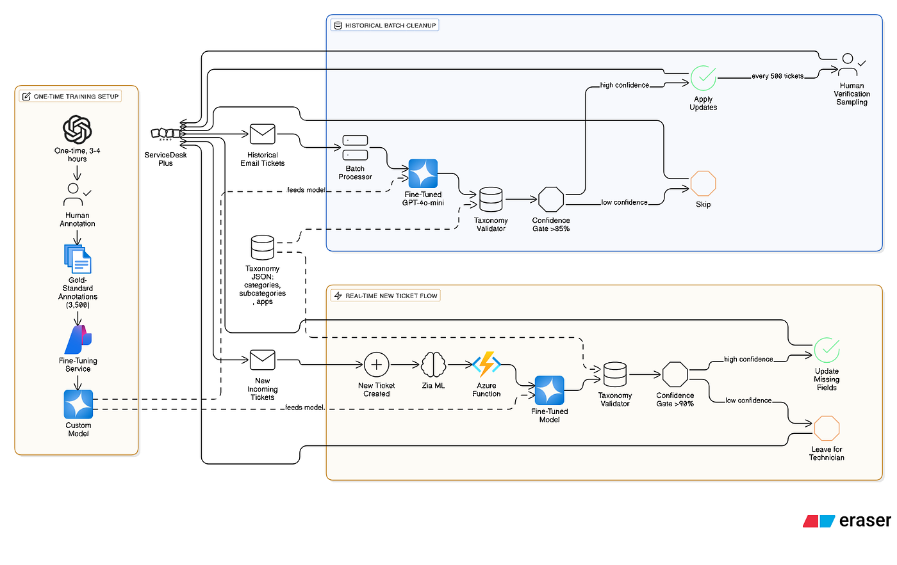Screen dimensions: 897x565
Task: Click the 'Batch Processor' caption
Action: point(356,173)
